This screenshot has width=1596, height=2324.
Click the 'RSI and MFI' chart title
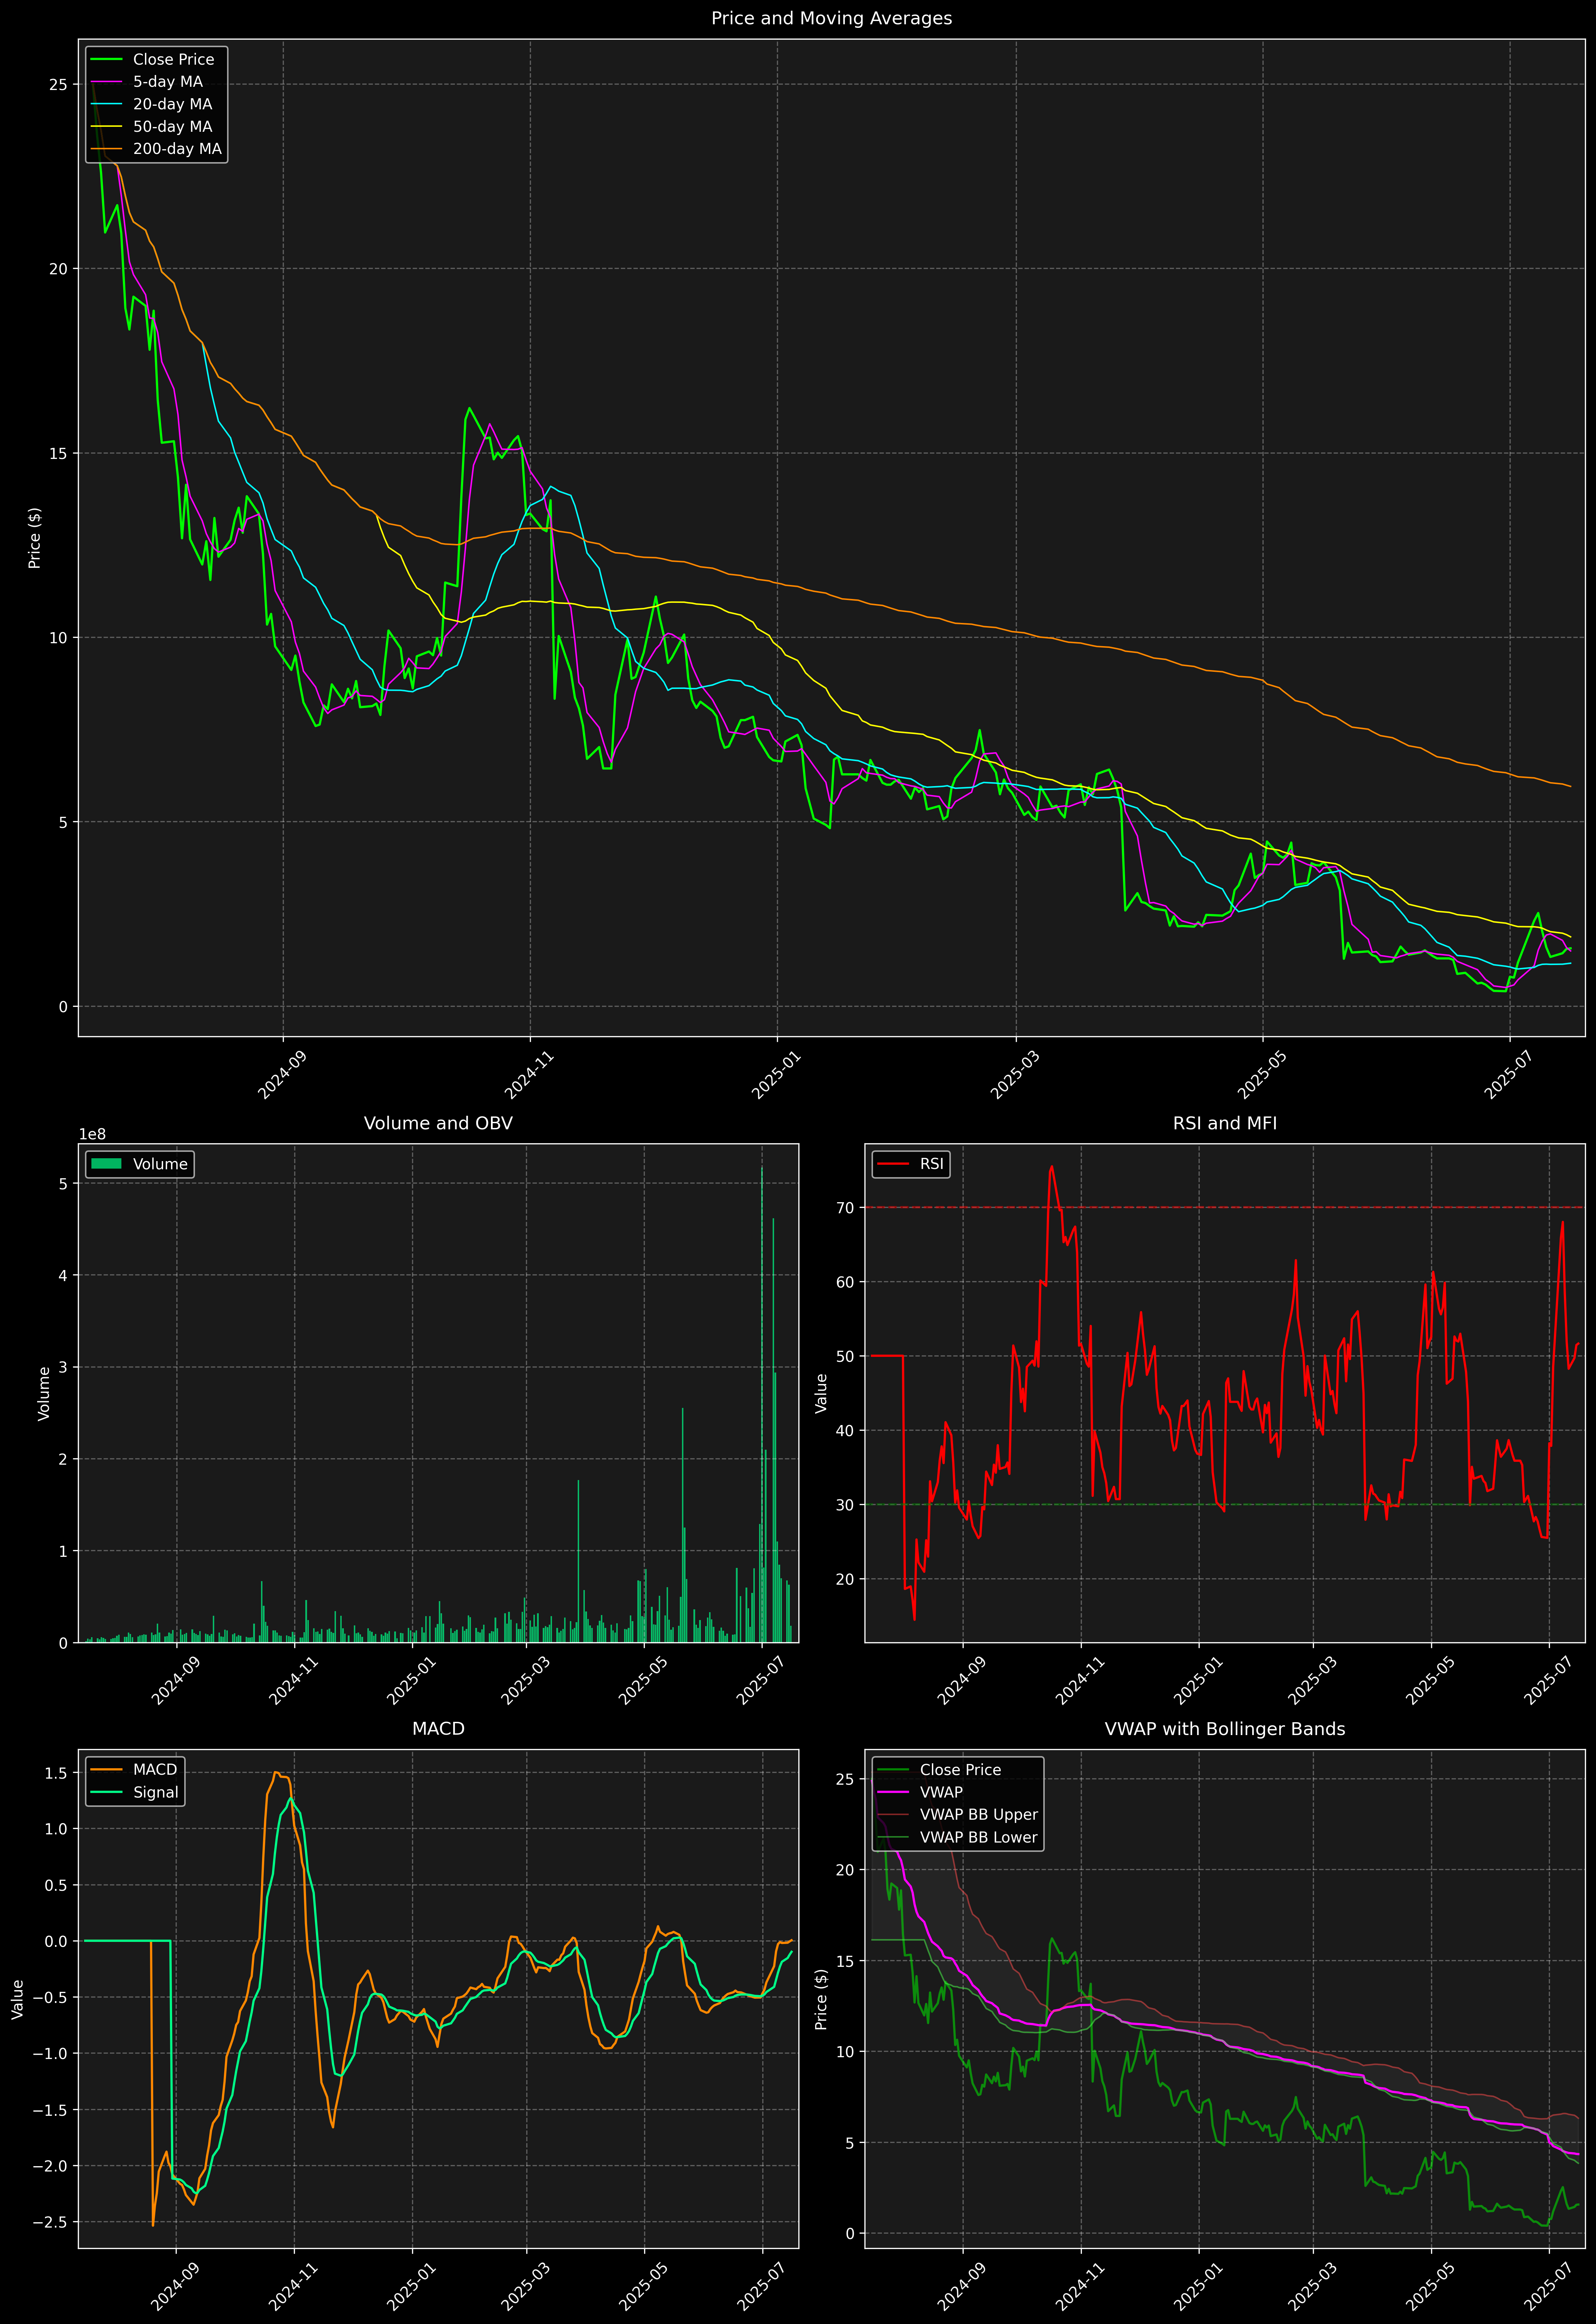[x=1225, y=1123]
